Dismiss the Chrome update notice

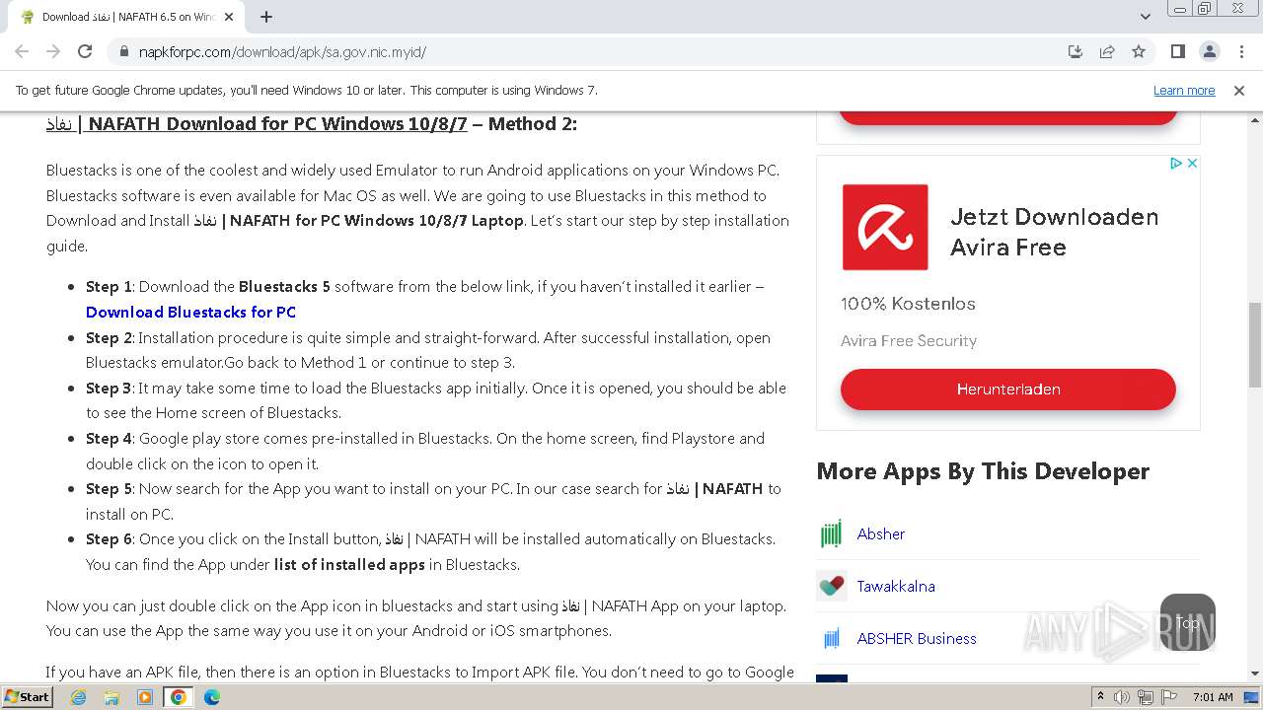1239,90
